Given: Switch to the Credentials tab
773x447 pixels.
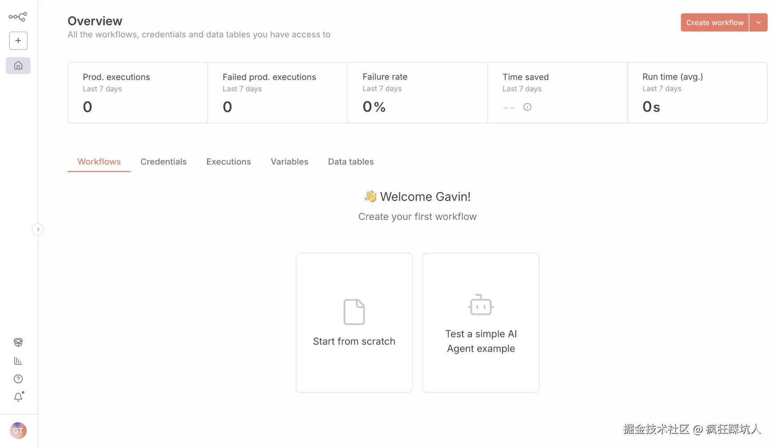Looking at the screenshot, I should 163,162.
